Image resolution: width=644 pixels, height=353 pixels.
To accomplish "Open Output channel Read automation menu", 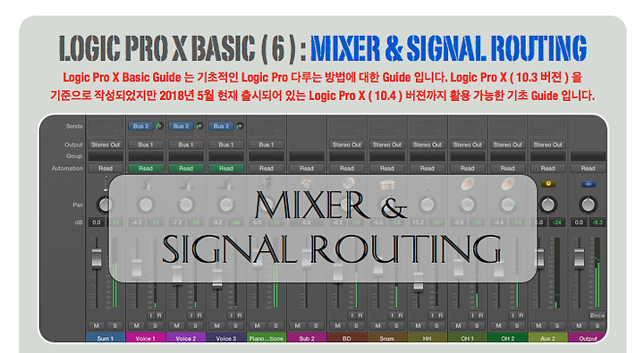I will tap(589, 168).
